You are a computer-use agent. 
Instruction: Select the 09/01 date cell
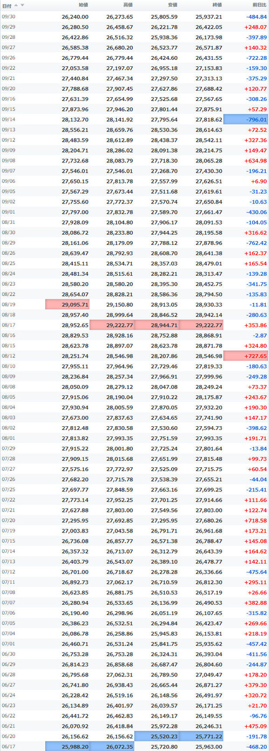8,211
